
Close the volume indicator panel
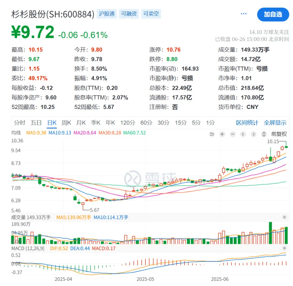pyautogui.click(x=284, y=217)
